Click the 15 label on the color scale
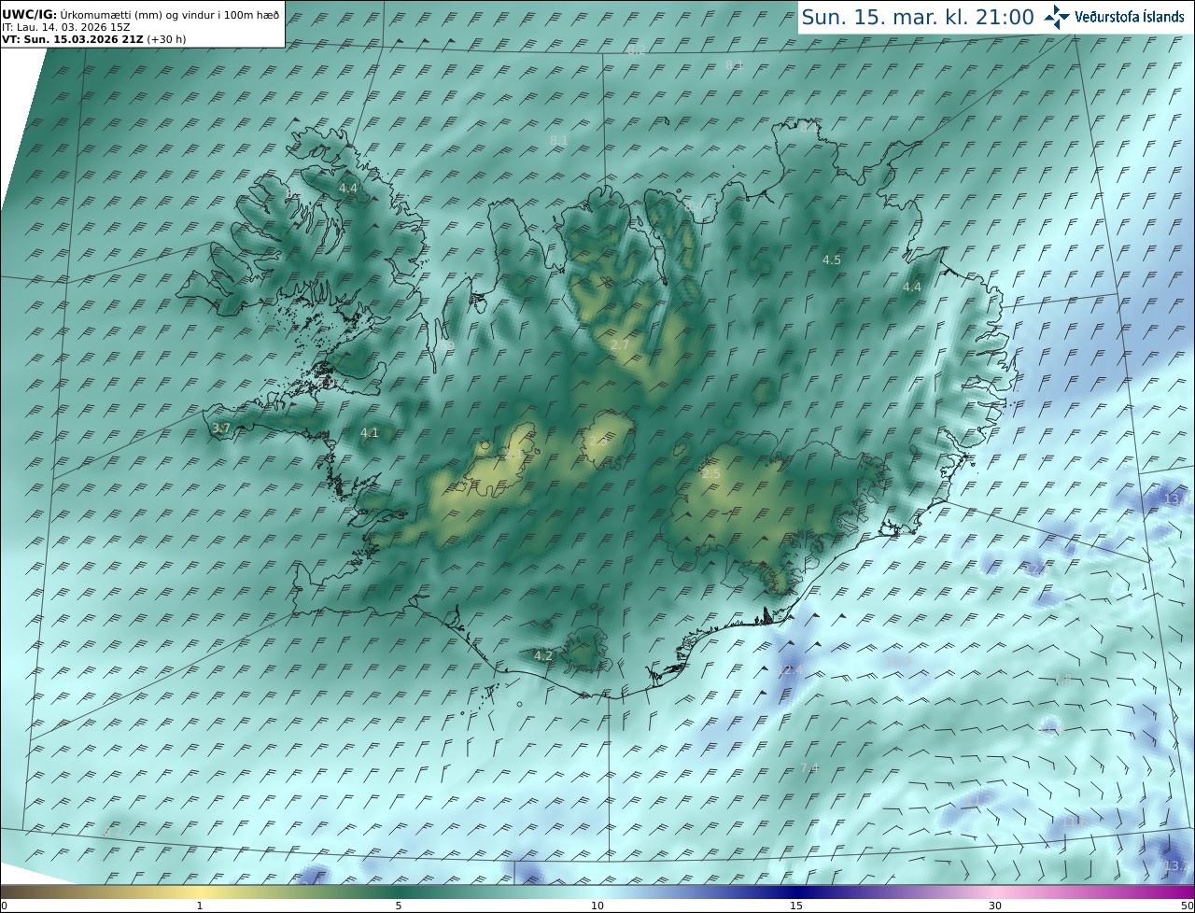 click(796, 906)
